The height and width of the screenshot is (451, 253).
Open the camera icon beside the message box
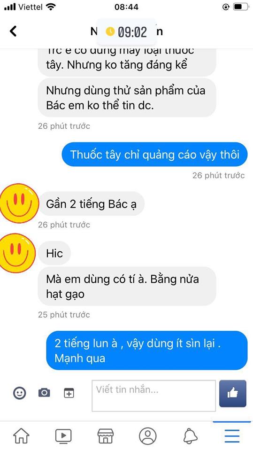tap(44, 392)
